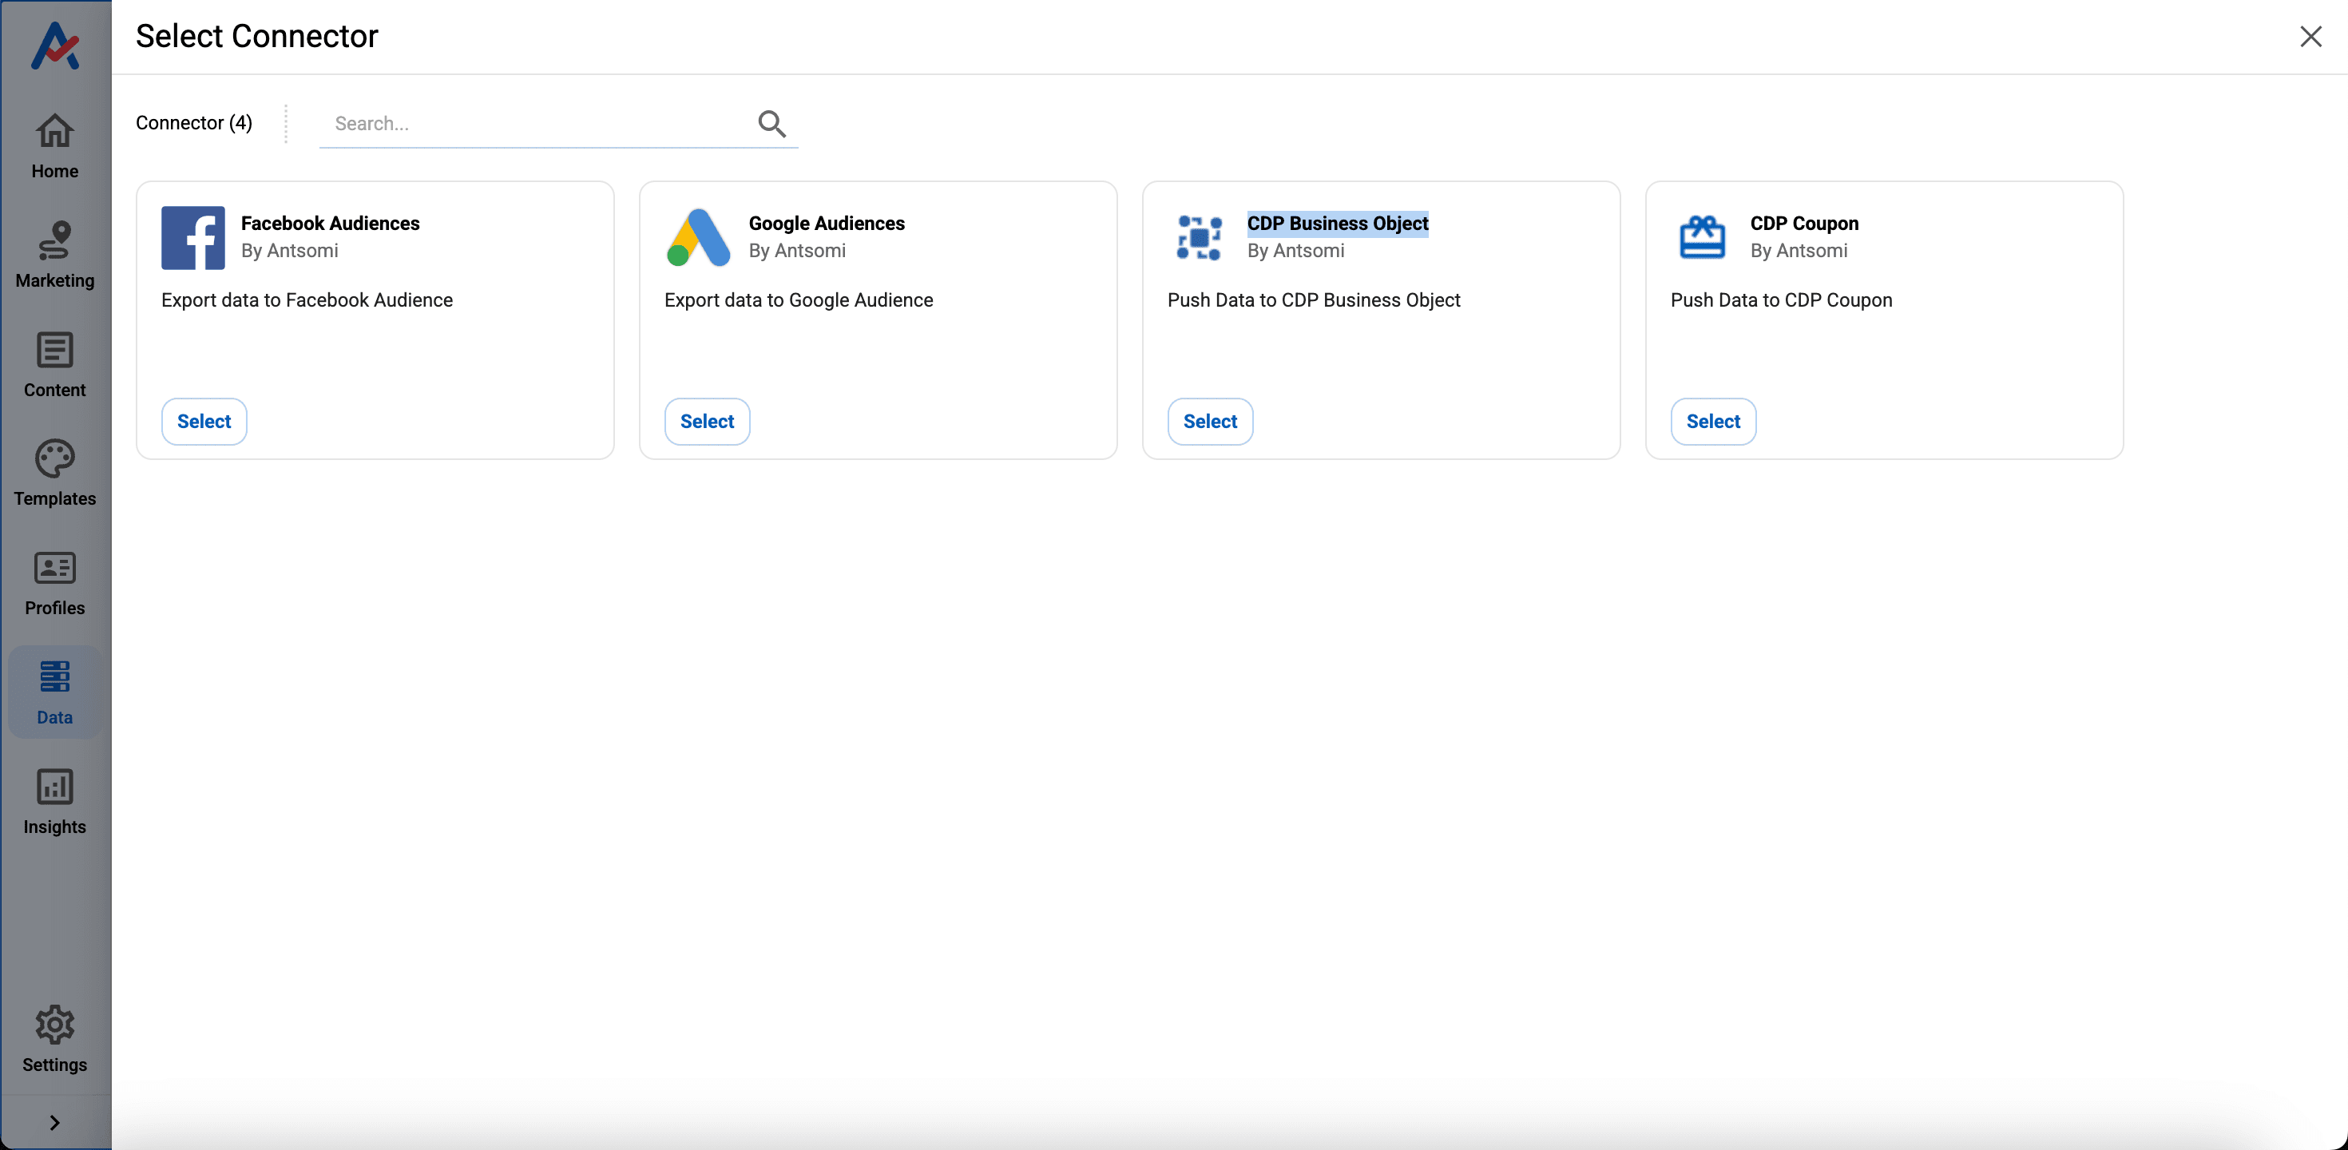Close the Select Connector dialog
Image resolution: width=2348 pixels, height=1150 pixels.
click(2310, 37)
